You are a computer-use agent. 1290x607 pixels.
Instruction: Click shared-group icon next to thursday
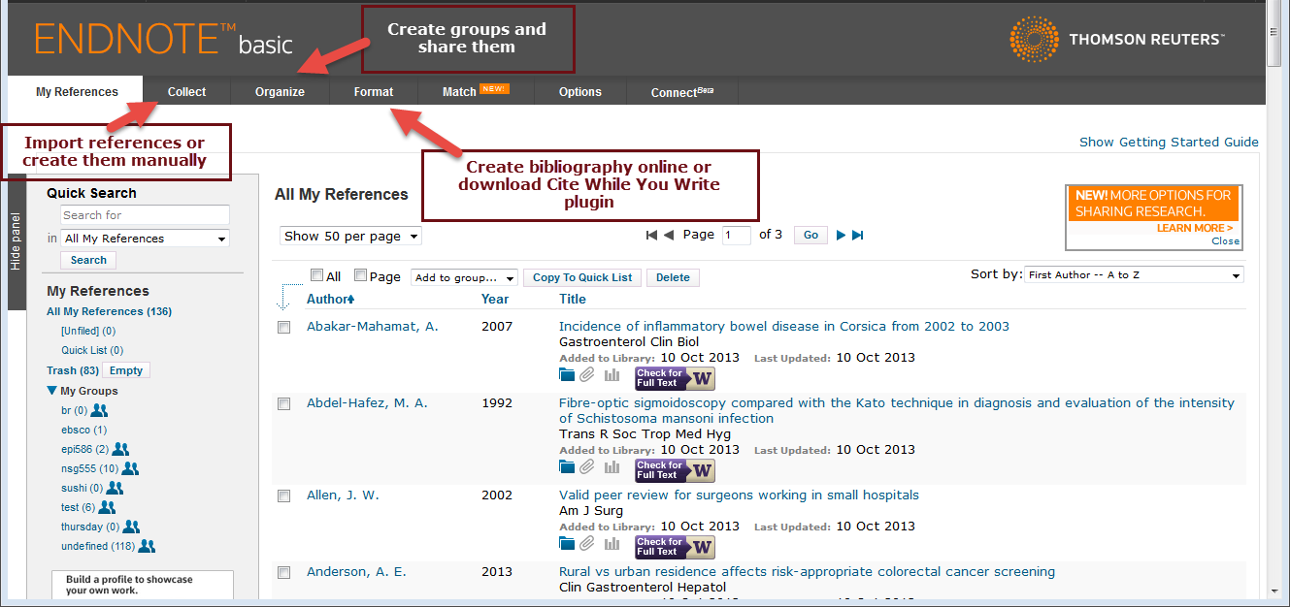coord(131,527)
